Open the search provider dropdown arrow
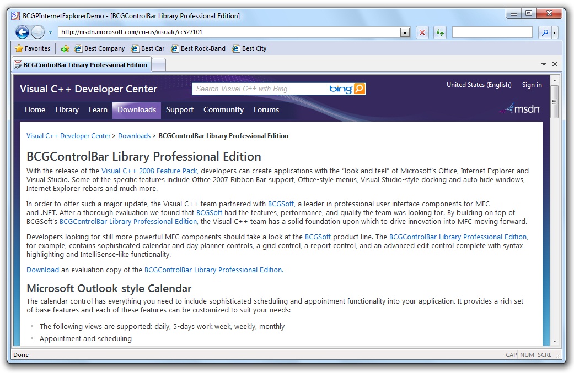Screen dimensions: 574x373 point(555,32)
